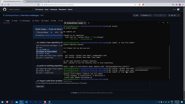Click the GitHub search input field
185x104 pixels.
click(x=21, y=9)
